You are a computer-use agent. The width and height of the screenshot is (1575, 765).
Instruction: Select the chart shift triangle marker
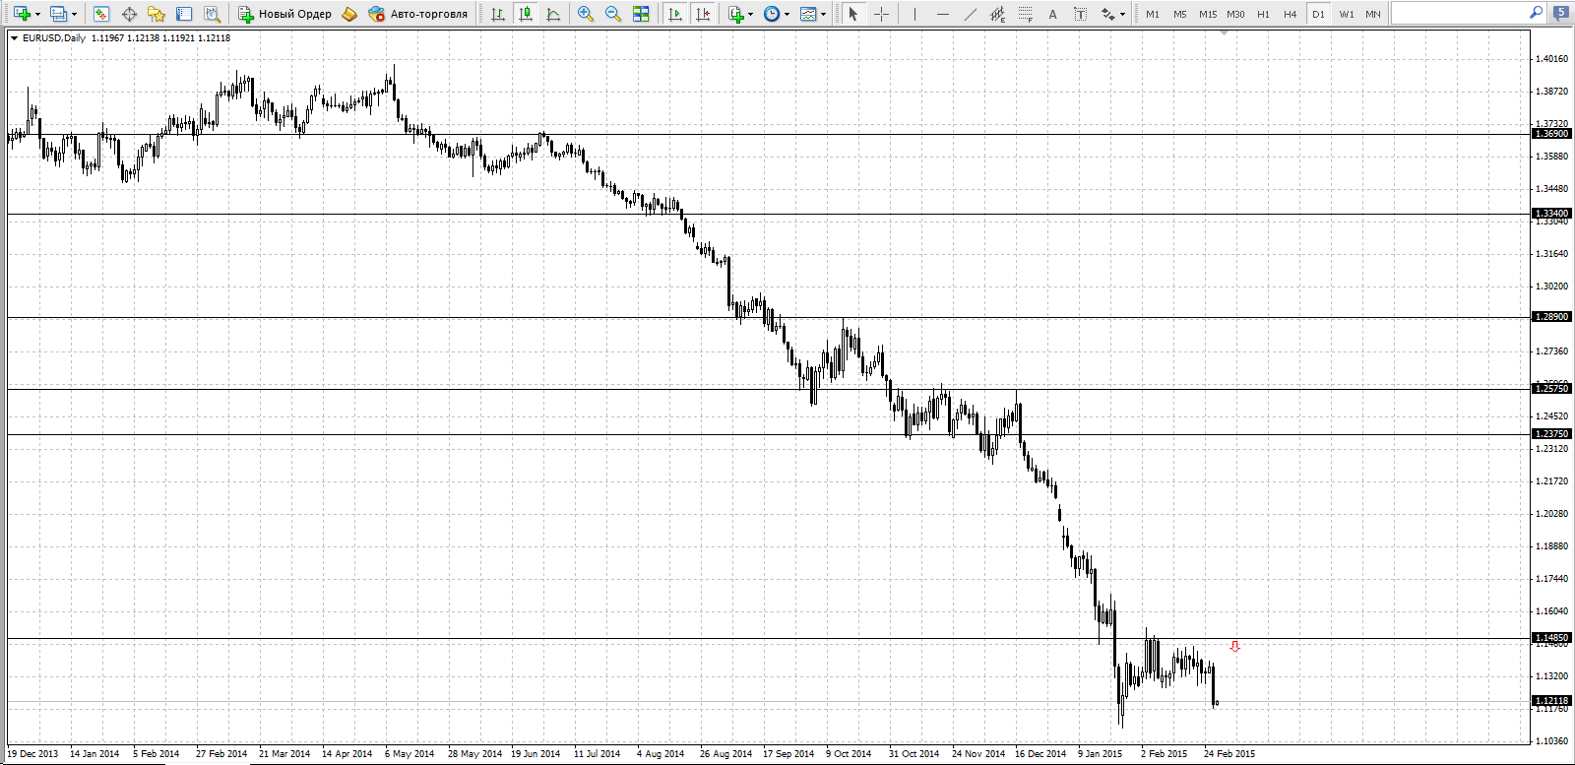click(1224, 32)
